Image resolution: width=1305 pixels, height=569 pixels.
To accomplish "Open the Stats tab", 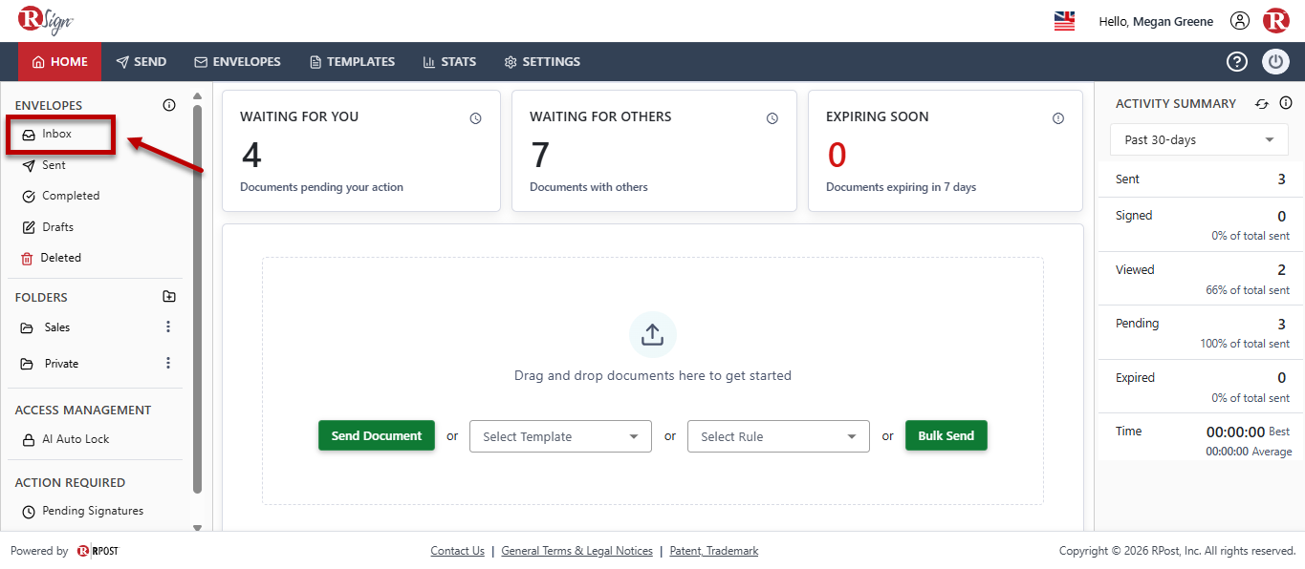I will [449, 62].
